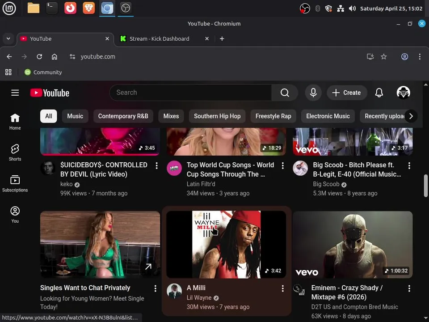Filter by Freestyle Rap chip
This screenshot has width=429, height=322.
273,116
